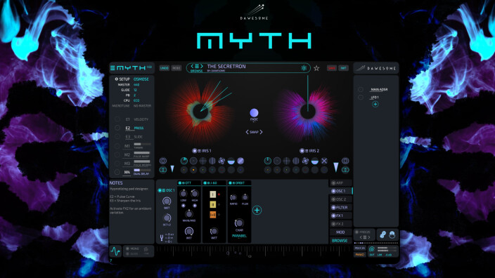The width and height of the screenshot is (495, 278).
Task: Click the UNDO button
Action: pos(164,68)
